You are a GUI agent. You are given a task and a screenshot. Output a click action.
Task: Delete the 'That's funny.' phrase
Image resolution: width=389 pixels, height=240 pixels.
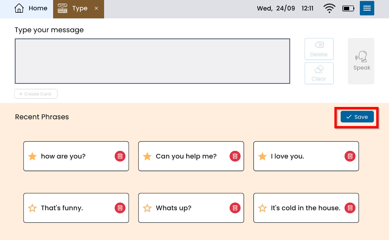[120, 208]
